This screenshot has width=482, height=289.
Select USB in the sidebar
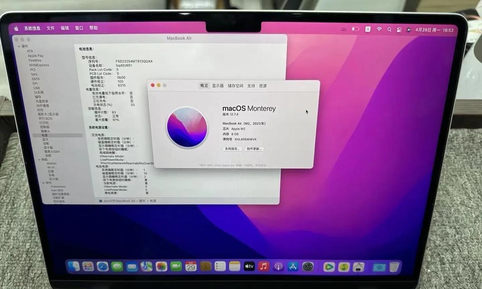(x=37, y=88)
